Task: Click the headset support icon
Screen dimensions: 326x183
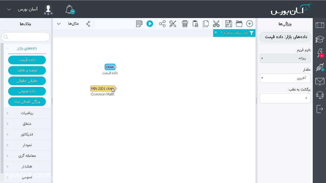Action: 320,95
